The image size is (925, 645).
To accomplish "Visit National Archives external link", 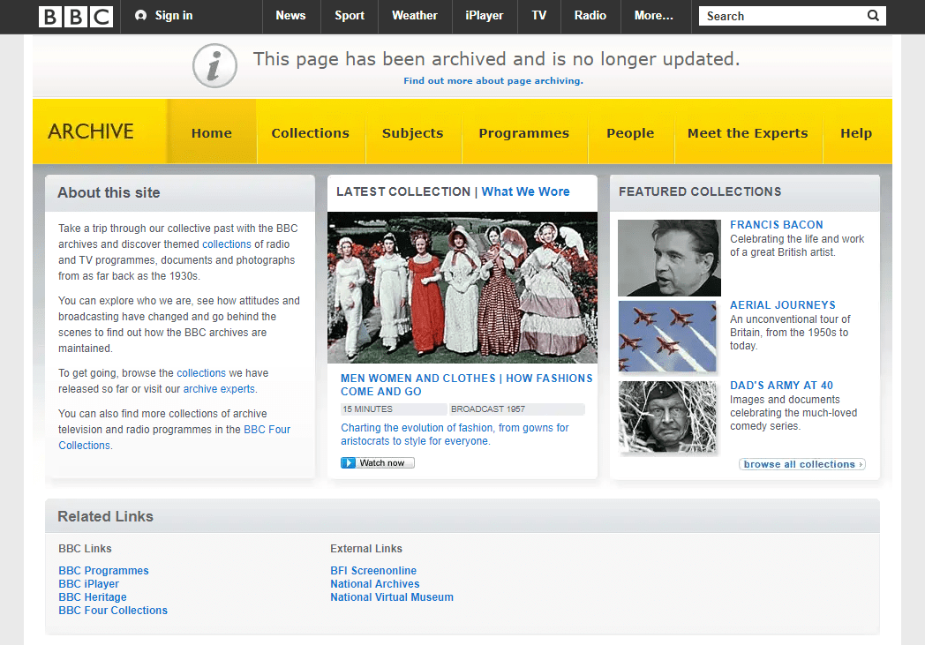I will click(374, 584).
